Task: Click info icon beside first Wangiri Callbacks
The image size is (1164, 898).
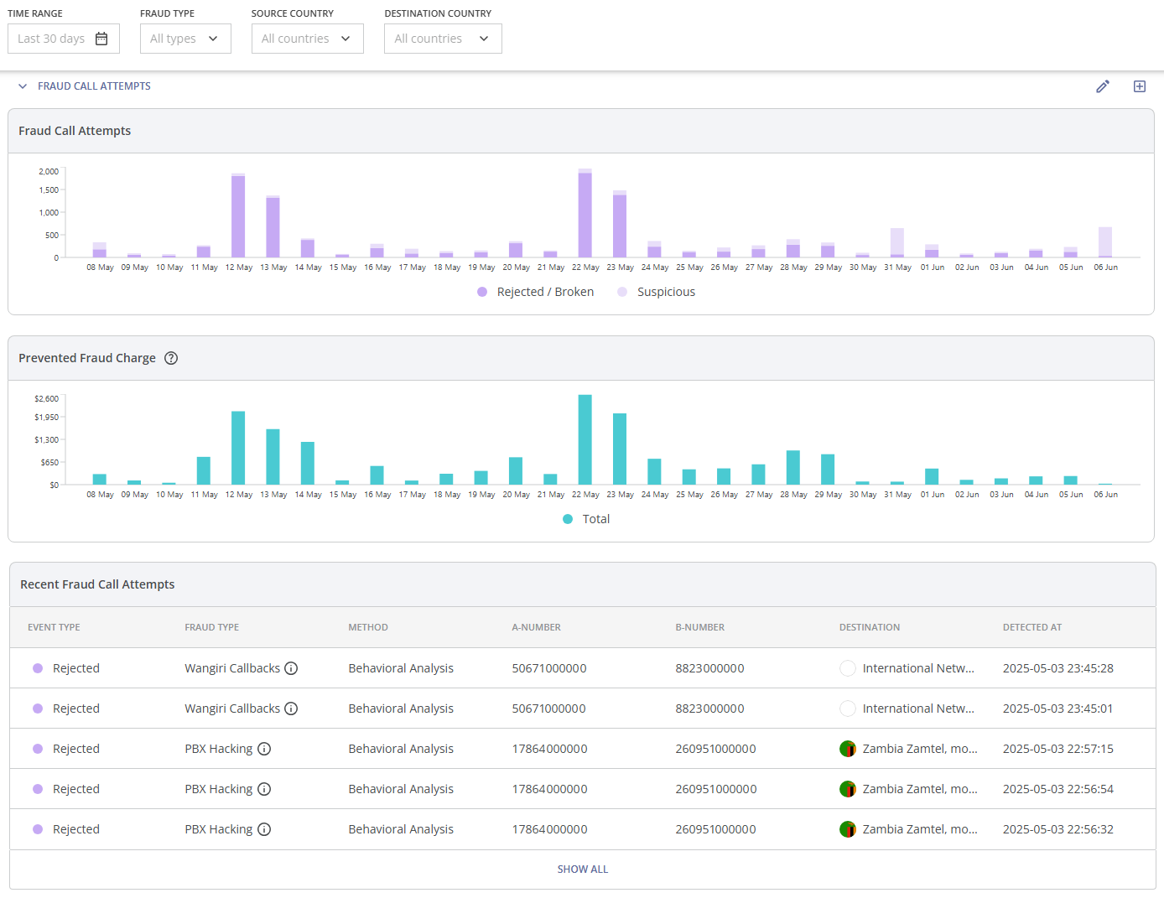Action: [x=291, y=668]
